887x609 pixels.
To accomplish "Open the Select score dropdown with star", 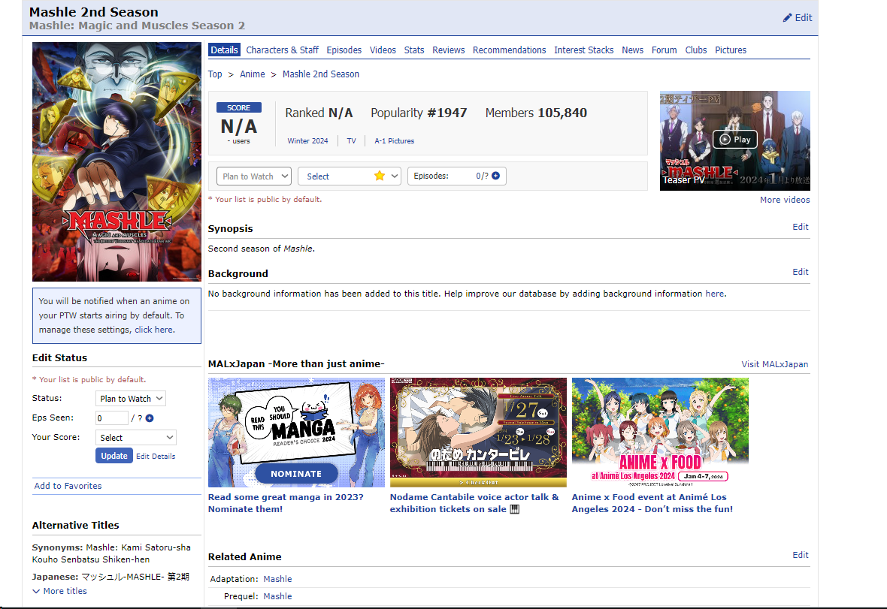I will [349, 176].
